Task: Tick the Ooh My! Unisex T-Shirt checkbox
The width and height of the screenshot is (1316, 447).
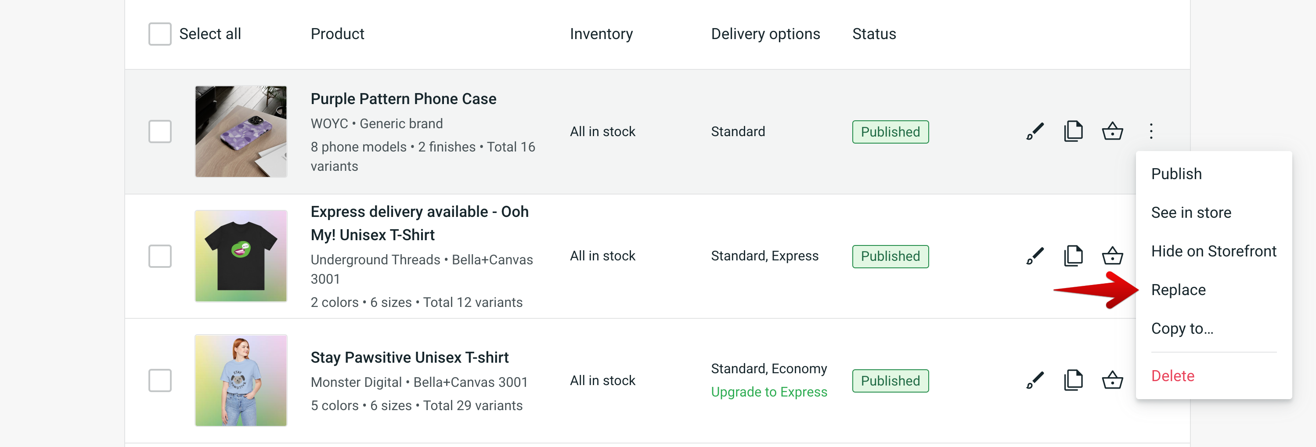Action: coord(160,256)
